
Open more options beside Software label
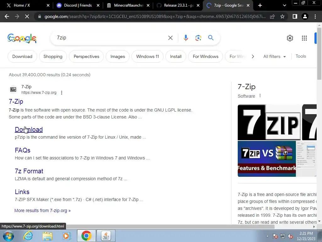pos(260,96)
